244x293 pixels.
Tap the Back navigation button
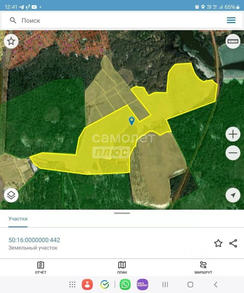tap(216, 285)
